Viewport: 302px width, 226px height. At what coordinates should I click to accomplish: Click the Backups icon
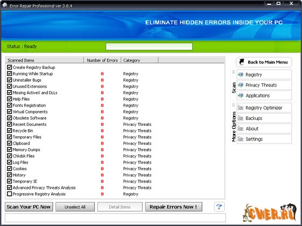pos(241,118)
